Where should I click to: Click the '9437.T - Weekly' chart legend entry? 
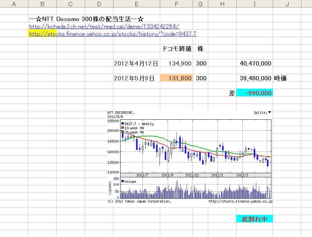coord(138,124)
